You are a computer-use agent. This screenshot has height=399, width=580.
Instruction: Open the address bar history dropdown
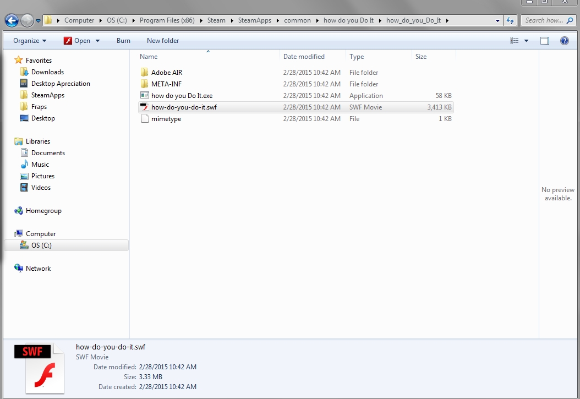[x=497, y=21]
